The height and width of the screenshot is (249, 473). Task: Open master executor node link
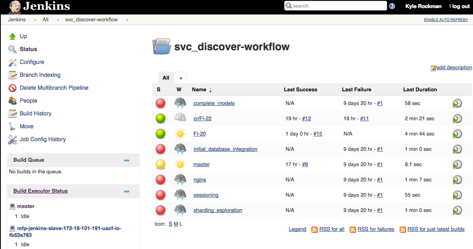(26, 206)
